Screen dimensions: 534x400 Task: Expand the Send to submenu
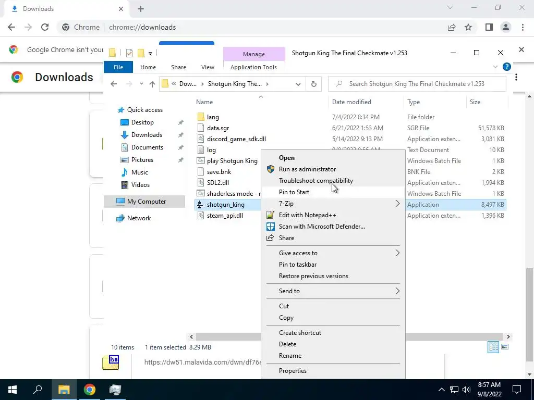(x=333, y=291)
